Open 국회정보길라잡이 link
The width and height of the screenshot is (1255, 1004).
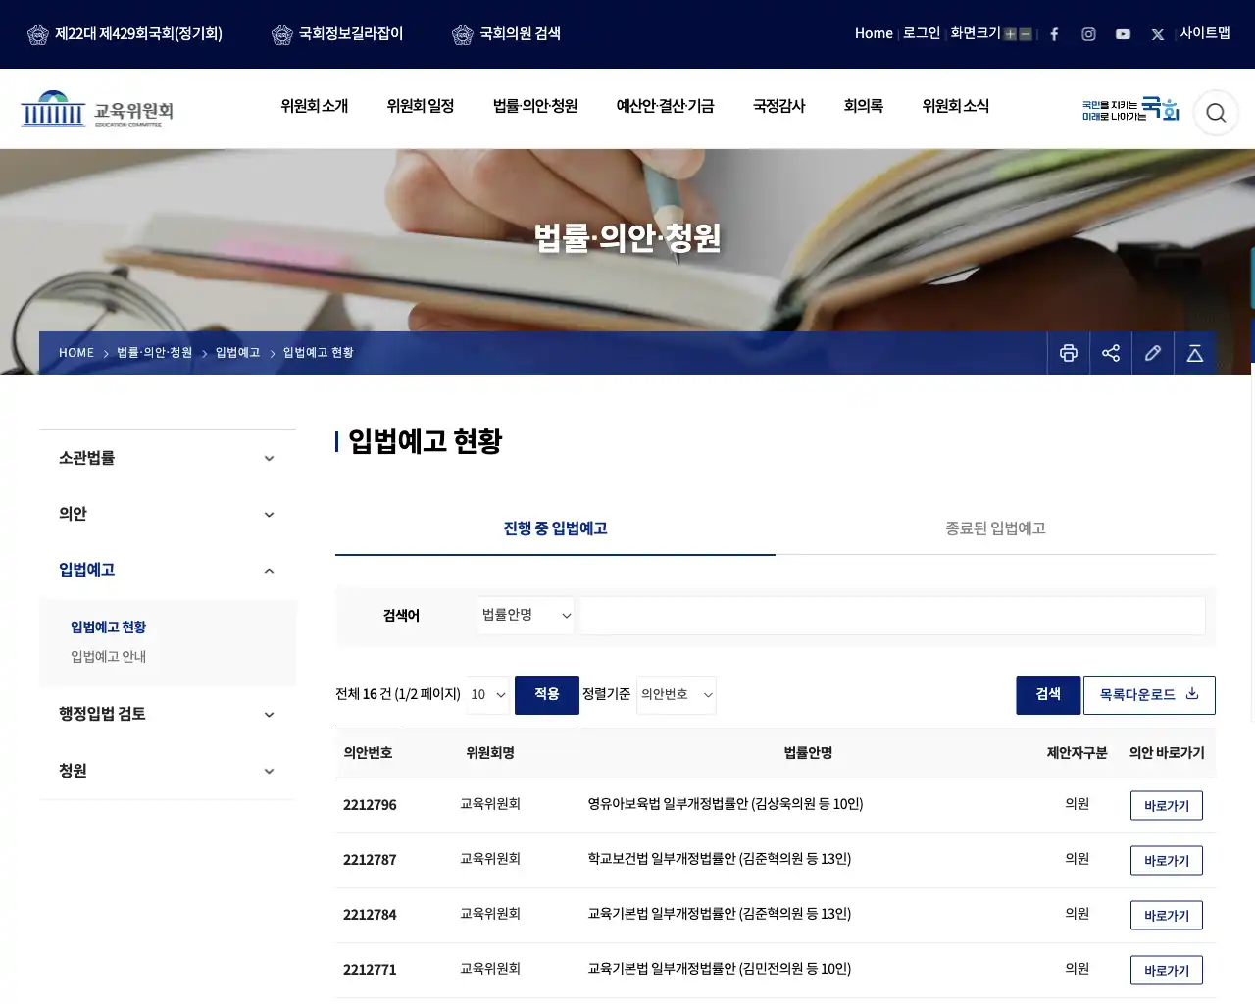[337, 34]
